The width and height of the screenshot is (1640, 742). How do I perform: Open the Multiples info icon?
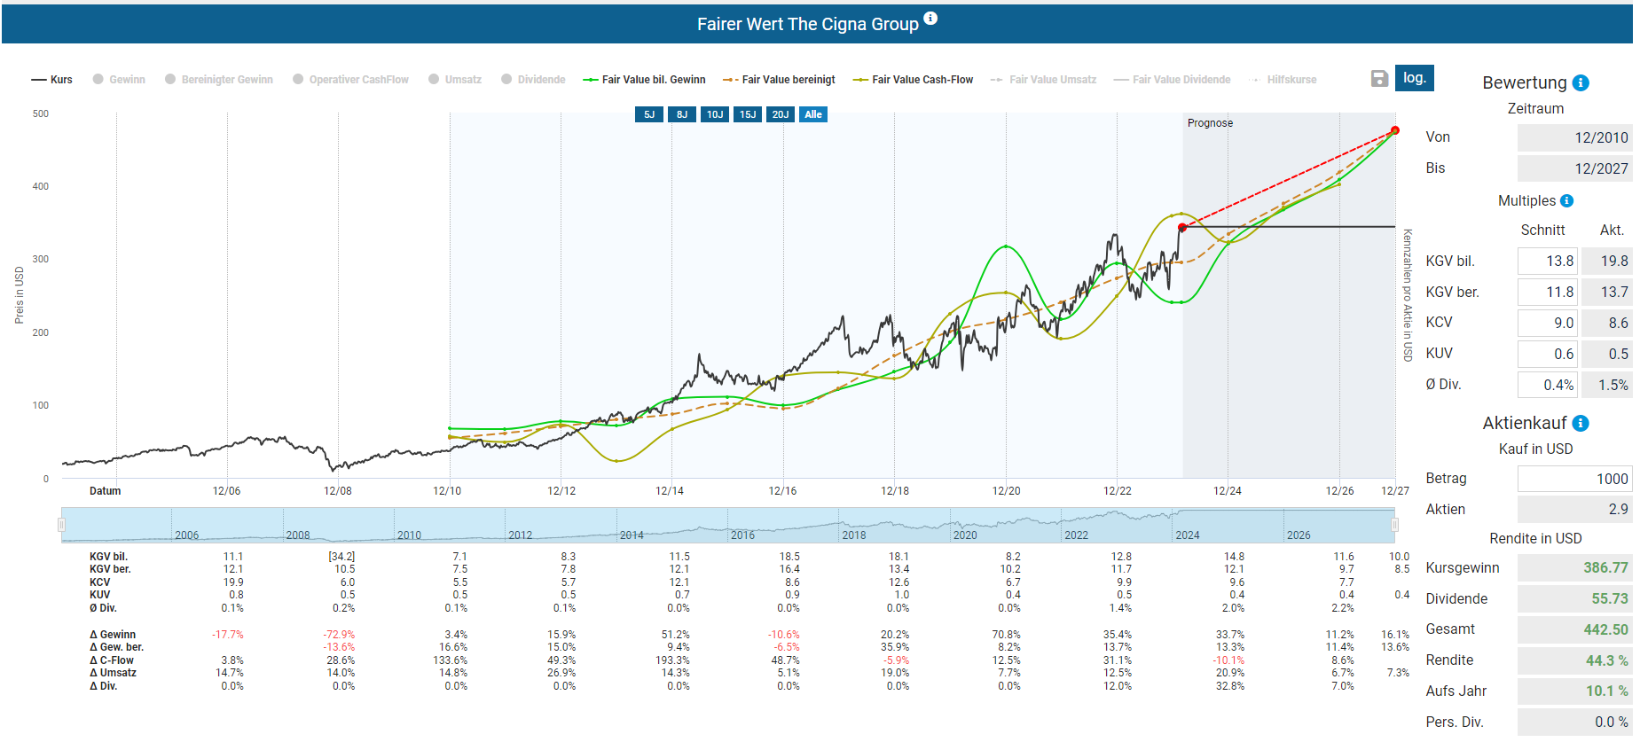point(1566,201)
